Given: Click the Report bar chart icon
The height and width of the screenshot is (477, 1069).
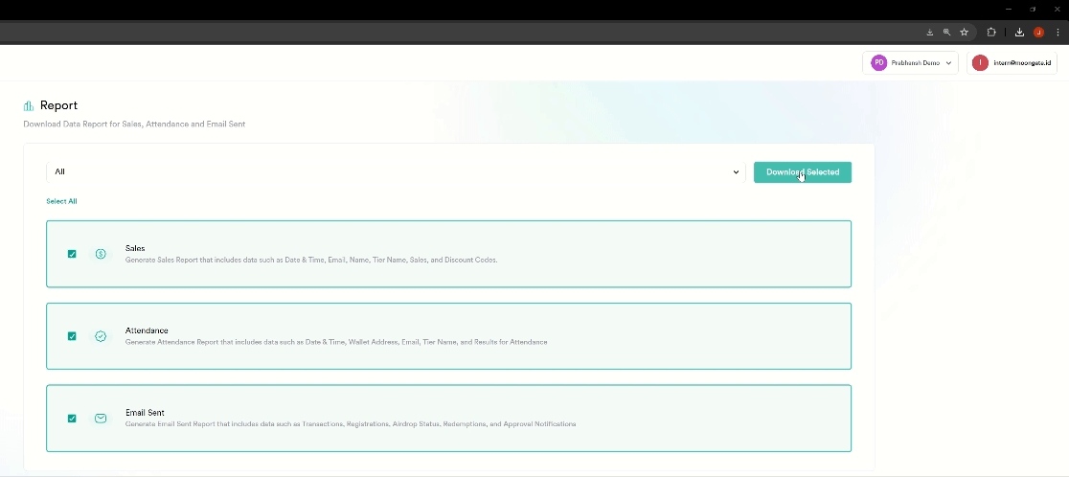Looking at the screenshot, I should point(29,105).
